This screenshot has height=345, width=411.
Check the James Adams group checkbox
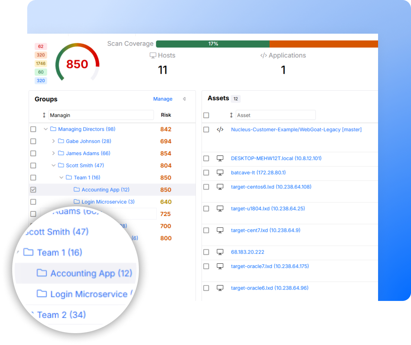(33, 153)
